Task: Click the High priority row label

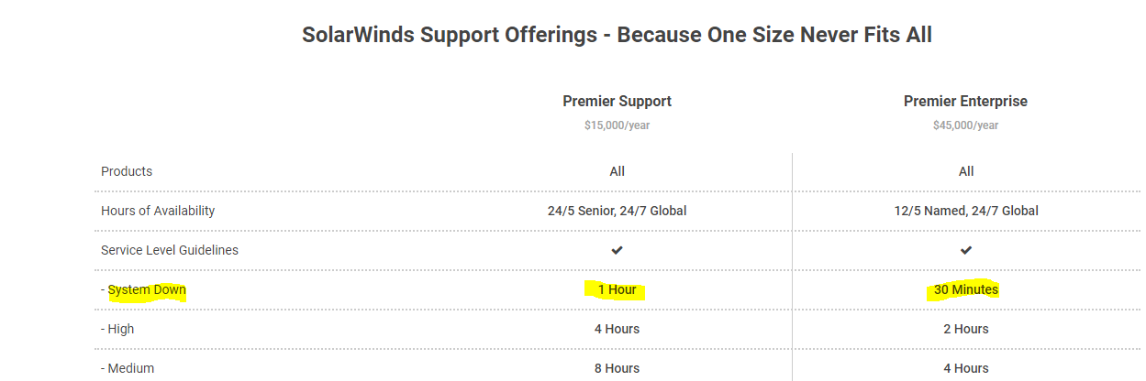Action: point(117,329)
